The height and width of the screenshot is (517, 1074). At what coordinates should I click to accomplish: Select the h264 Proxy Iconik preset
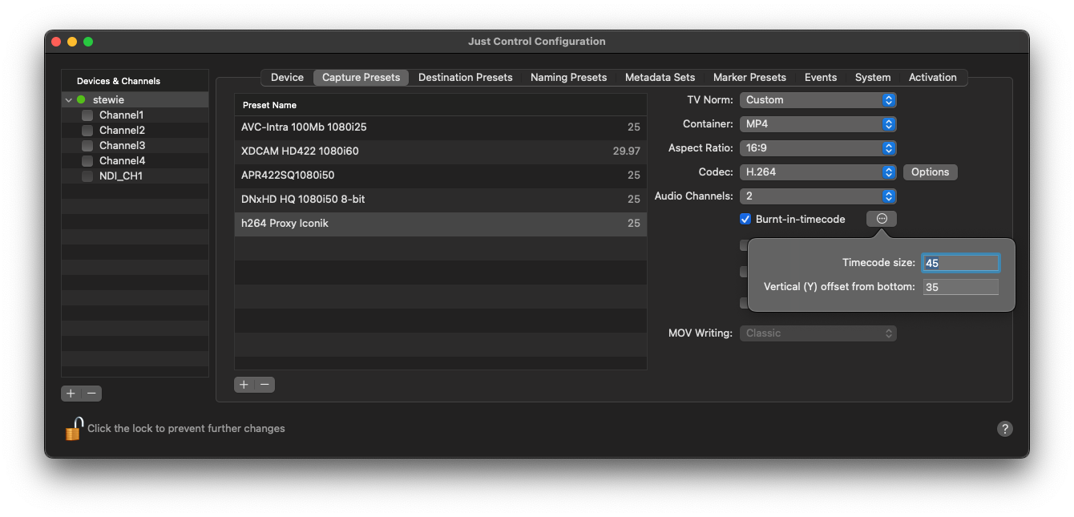pos(440,224)
